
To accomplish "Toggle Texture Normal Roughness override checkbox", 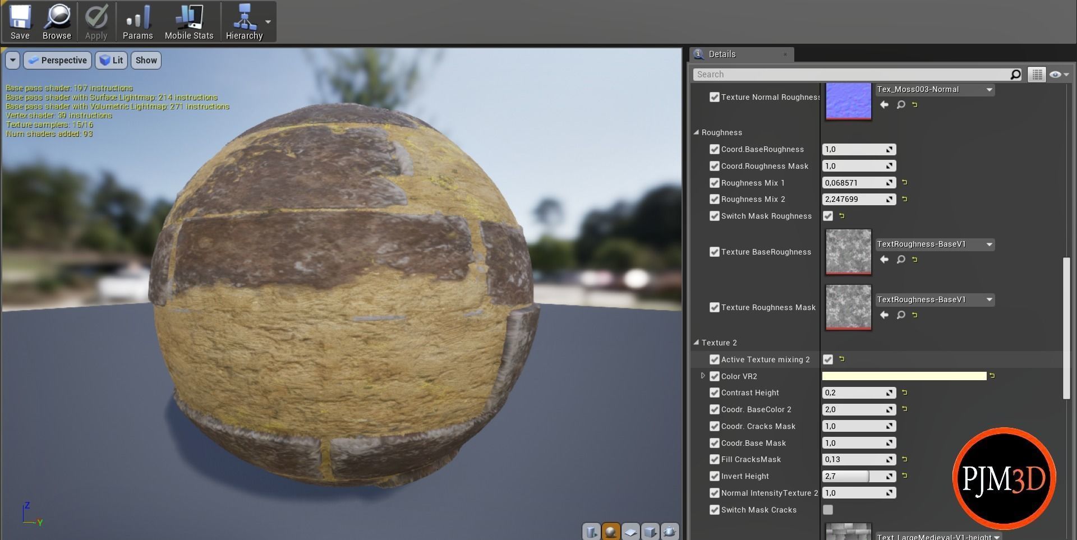I will coord(715,97).
